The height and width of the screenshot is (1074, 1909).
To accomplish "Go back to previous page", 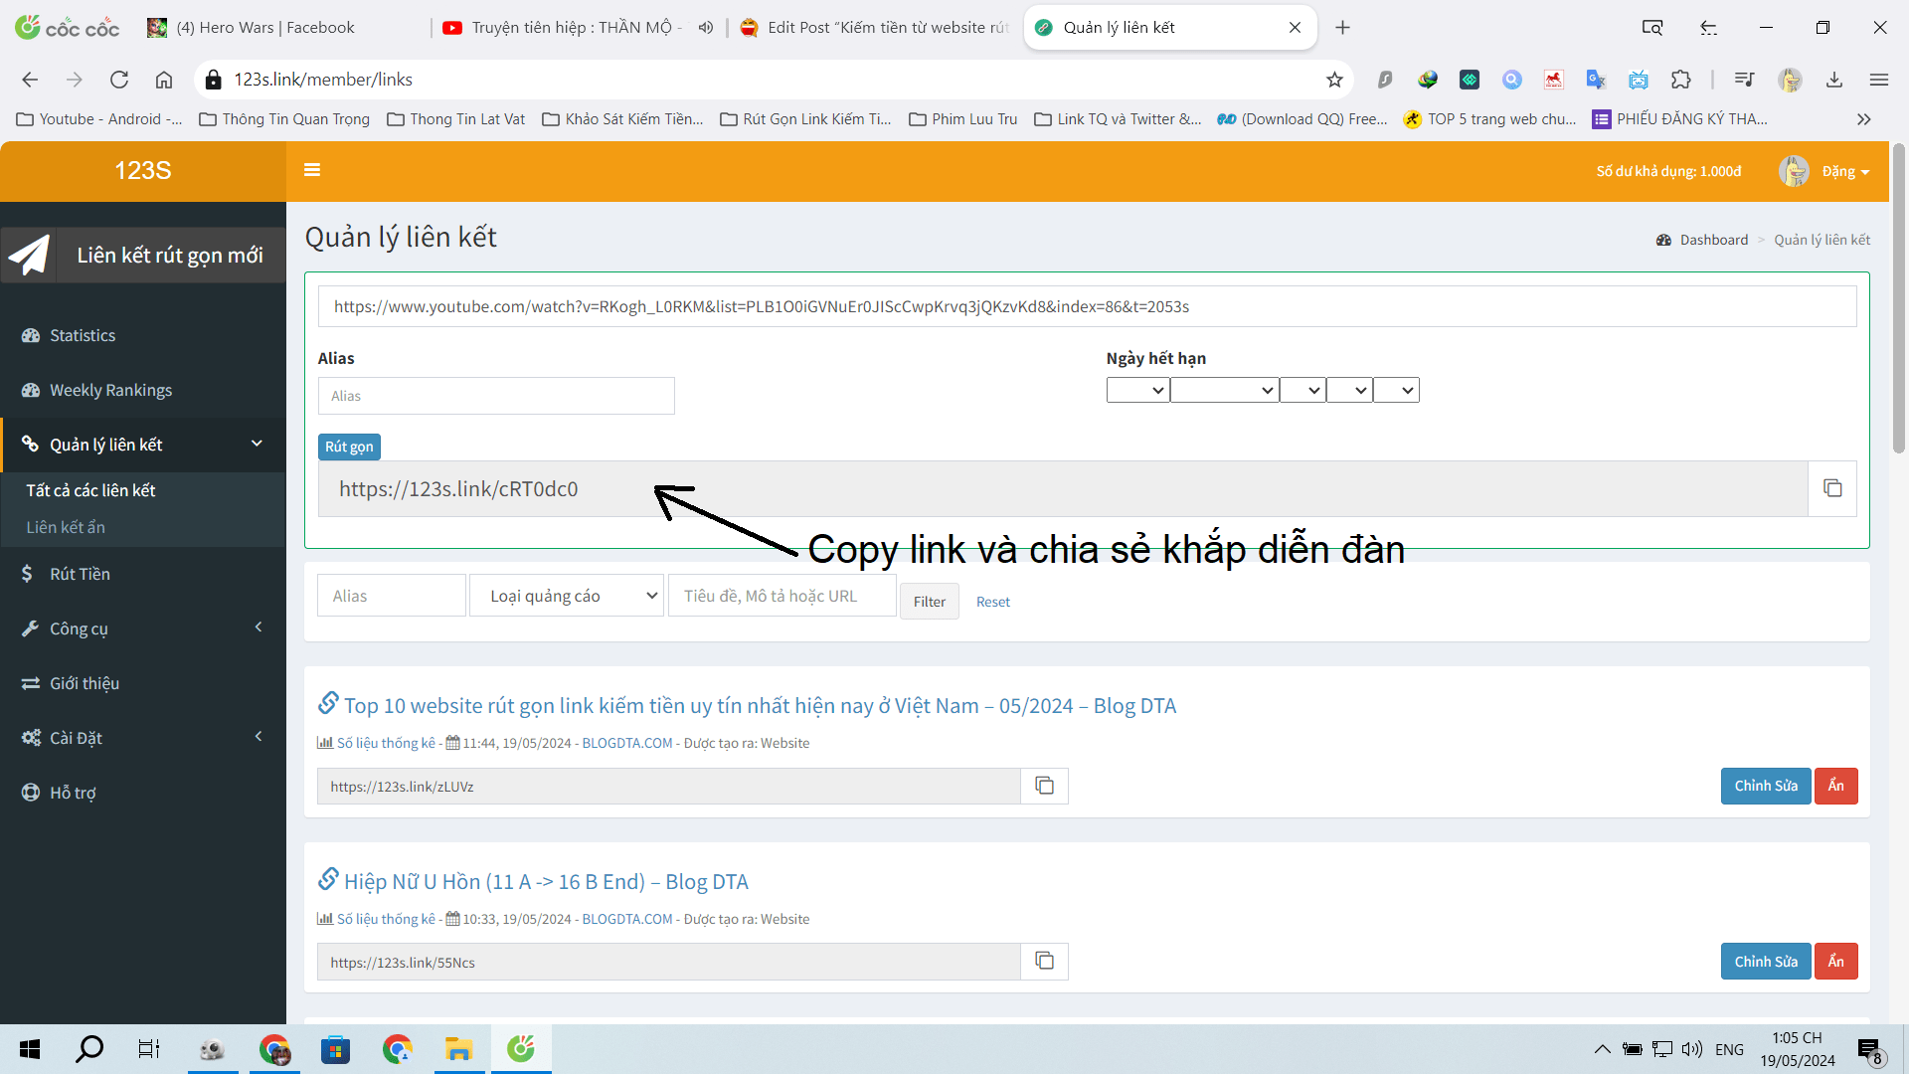I will 30,80.
